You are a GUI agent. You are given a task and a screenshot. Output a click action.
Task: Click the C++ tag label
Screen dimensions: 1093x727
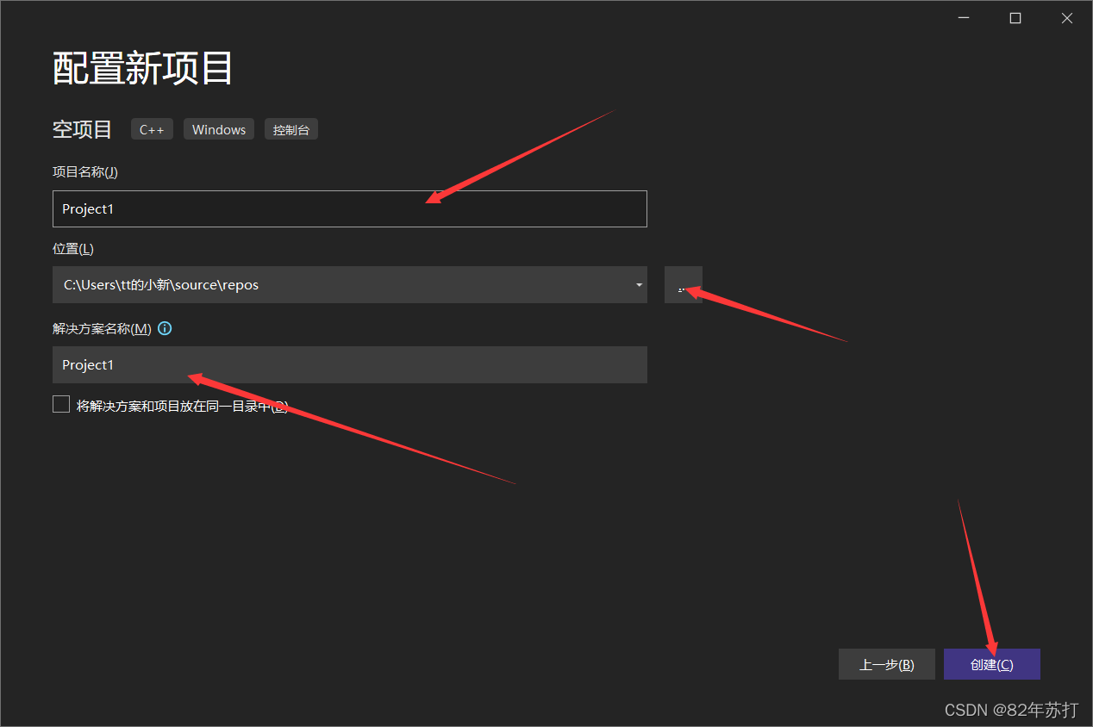click(x=152, y=129)
